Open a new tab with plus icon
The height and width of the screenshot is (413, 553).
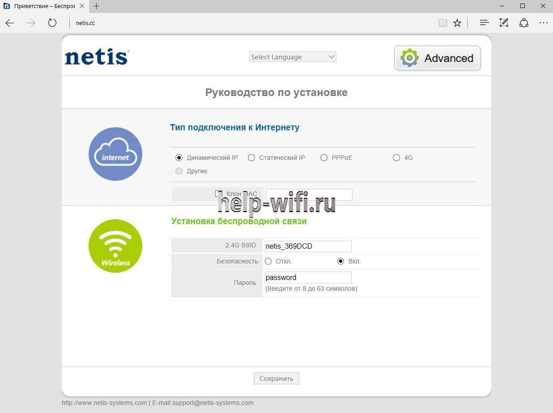pos(96,6)
